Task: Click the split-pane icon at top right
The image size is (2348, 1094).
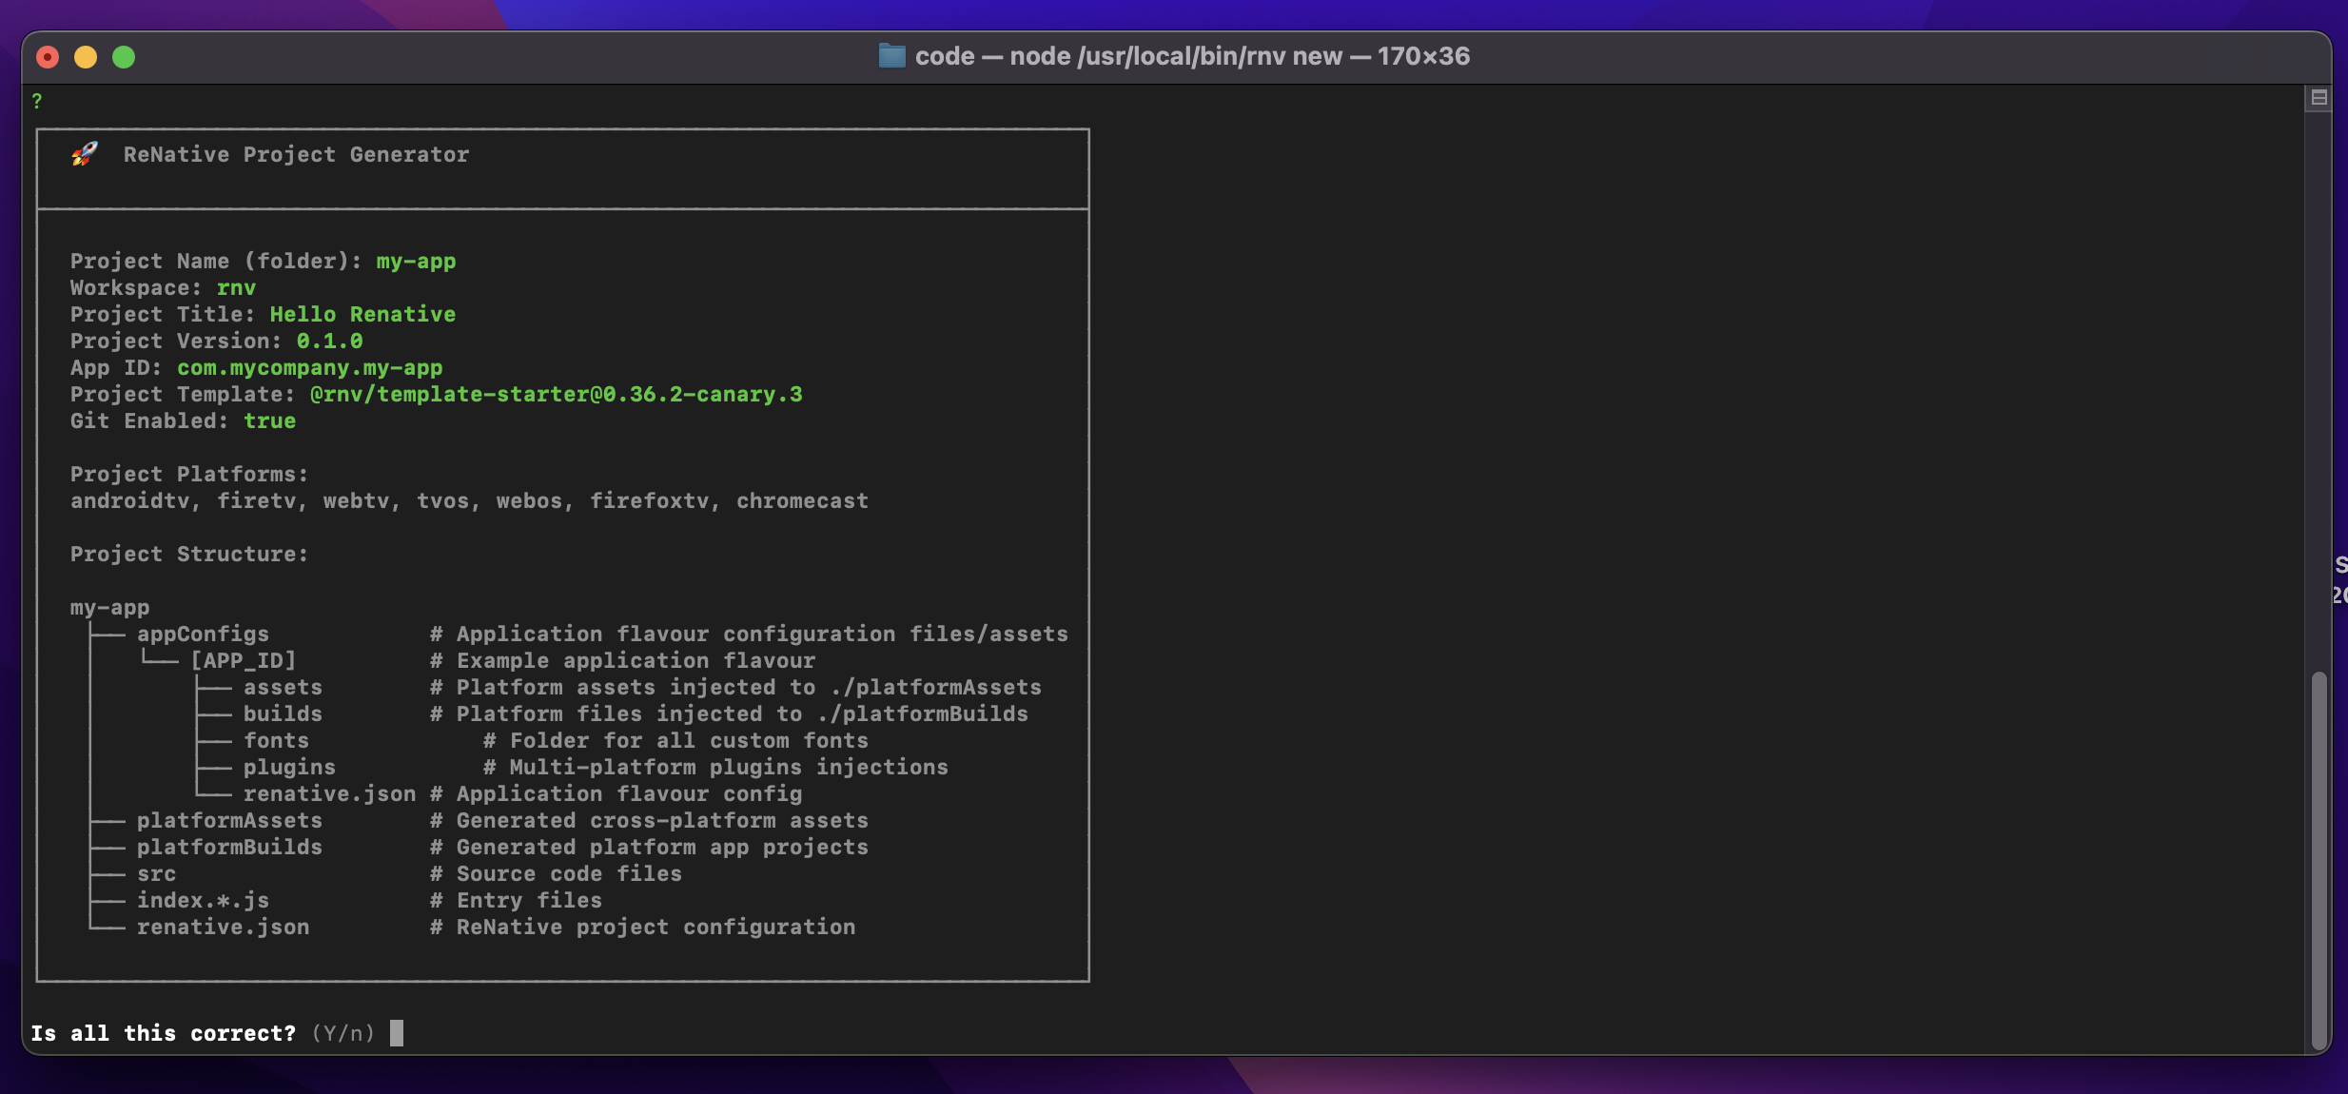Action: pos(2319,97)
